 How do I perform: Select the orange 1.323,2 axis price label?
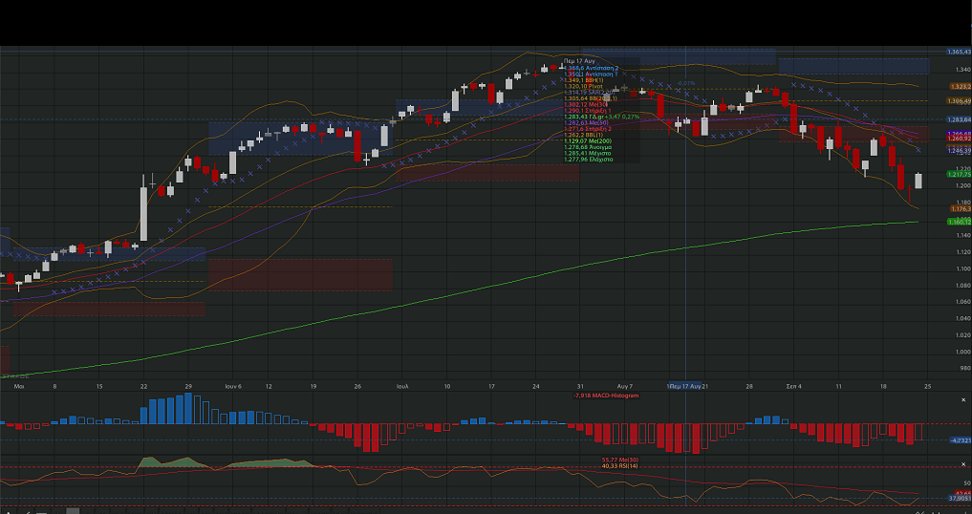pos(961,87)
